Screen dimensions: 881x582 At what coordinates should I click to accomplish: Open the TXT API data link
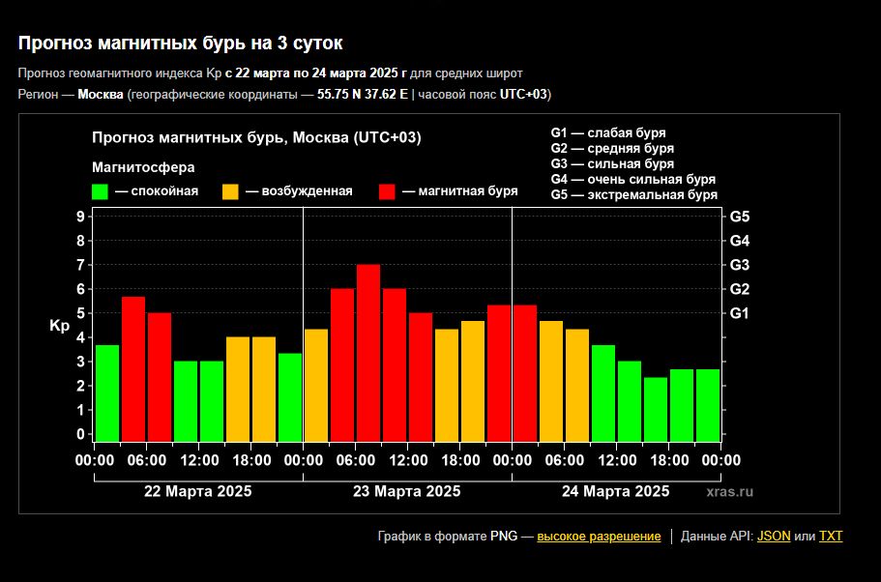830,536
